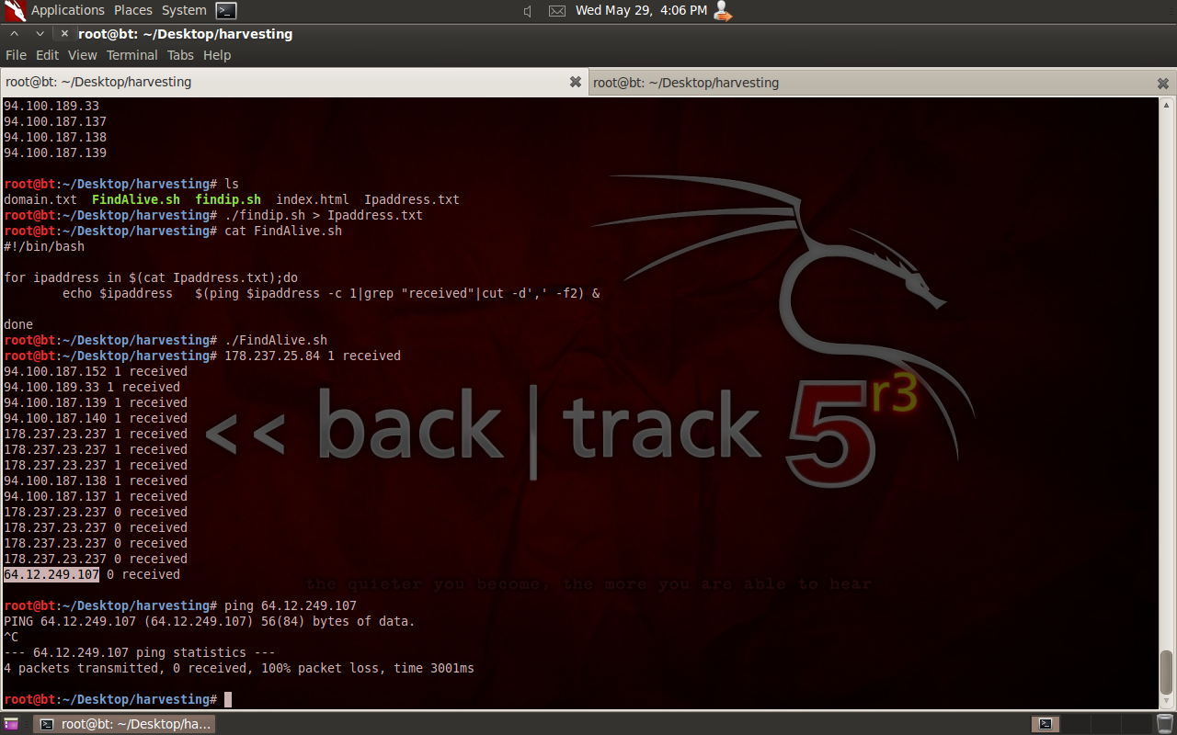This screenshot has width=1177, height=735.
Task: Click the 'for ipaddress in $(cat Ipaddress.txt);do' line
Action: tap(151, 277)
